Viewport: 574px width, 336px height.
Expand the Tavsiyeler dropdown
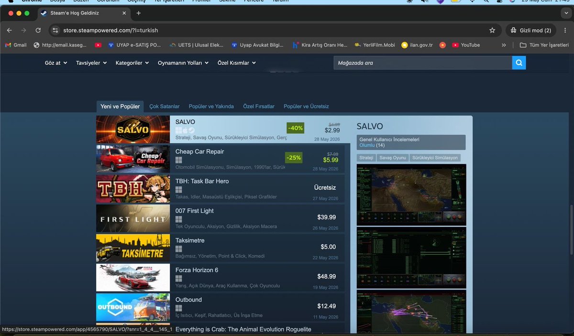(91, 63)
